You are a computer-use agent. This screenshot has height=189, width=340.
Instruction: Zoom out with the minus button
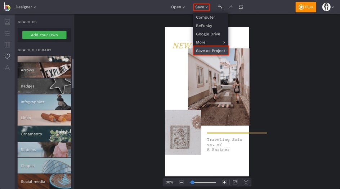point(182,182)
